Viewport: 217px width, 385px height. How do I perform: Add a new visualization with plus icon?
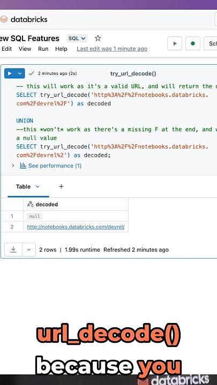[x=61, y=187]
